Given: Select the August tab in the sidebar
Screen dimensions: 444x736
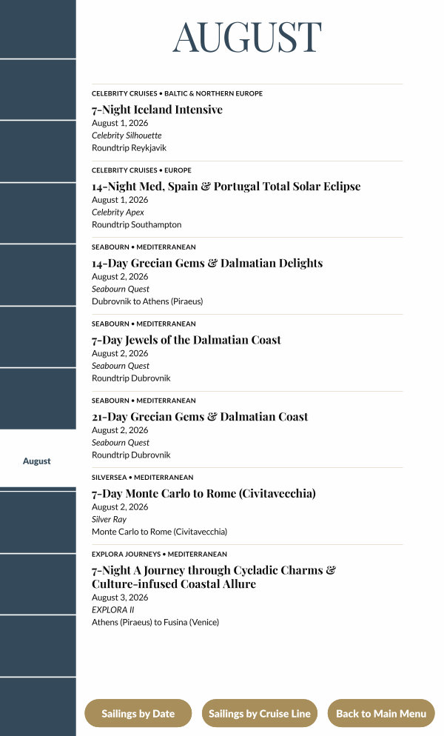Looking at the screenshot, I should point(37,461).
